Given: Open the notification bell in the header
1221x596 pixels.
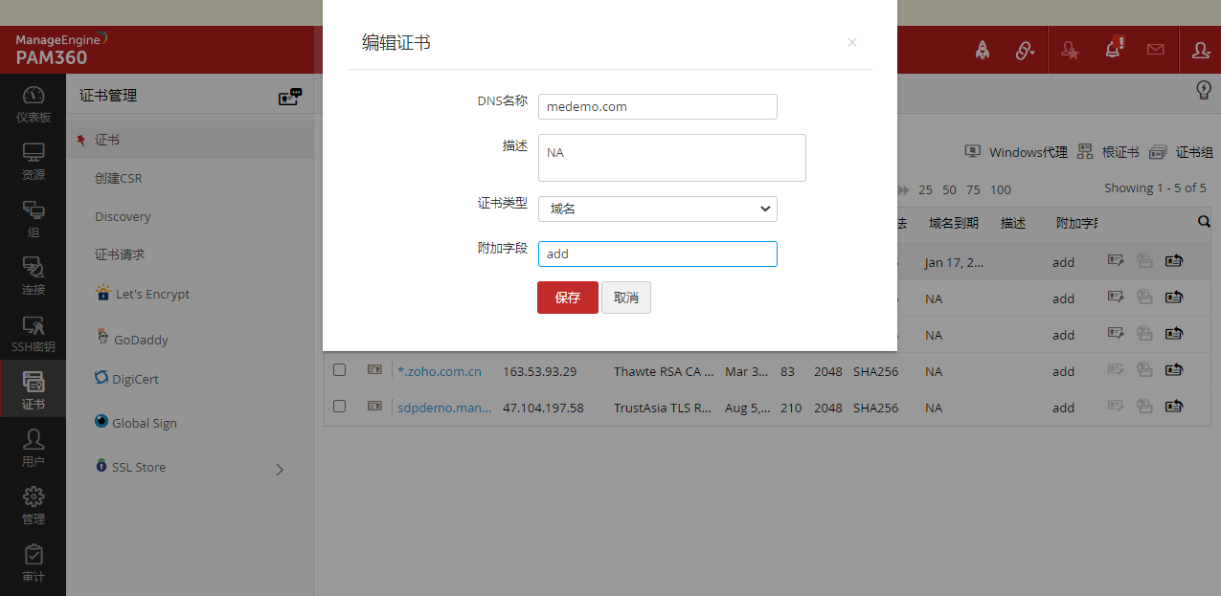Looking at the screenshot, I should 1113,49.
